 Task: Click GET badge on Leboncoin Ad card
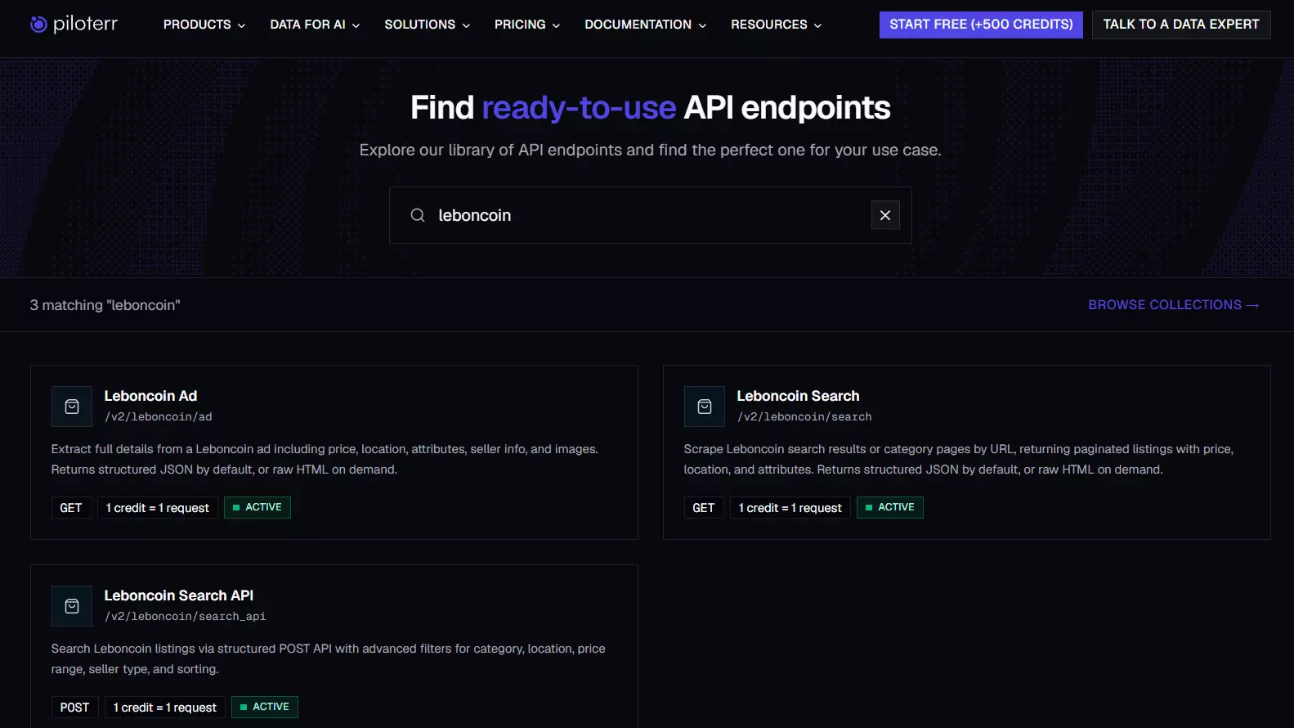[71, 508]
